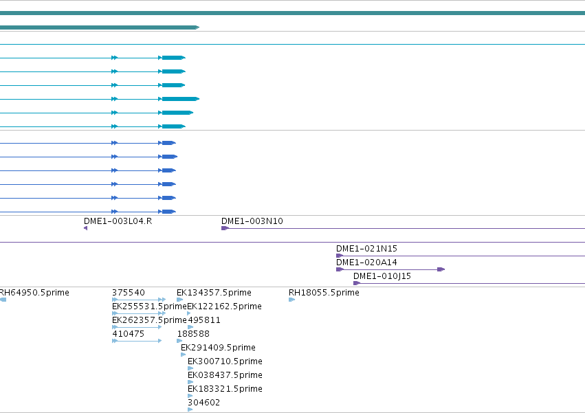The image size is (585, 413).
Task: Click the RH64950.5prime label
Action: [x=34, y=293]
